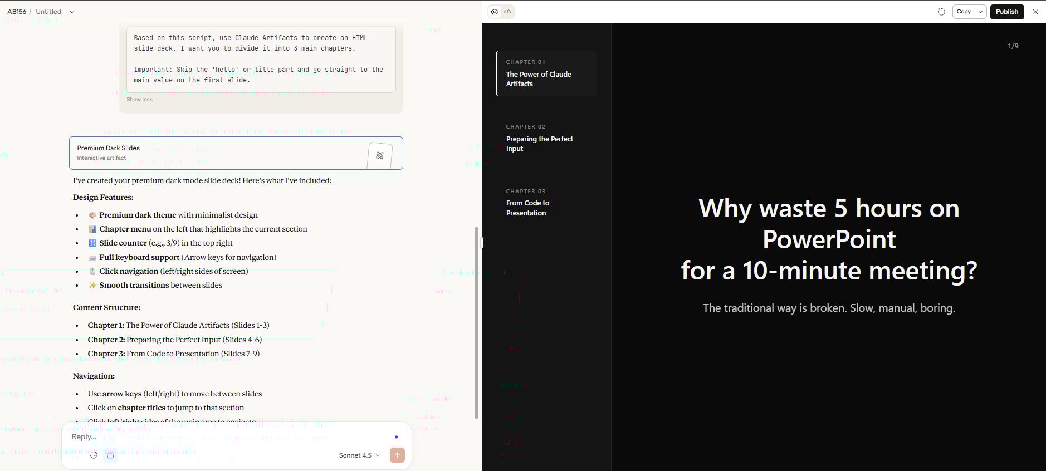Open the Copy options dropdown arrow
The image size is (1046, 471).
(980, 12)
